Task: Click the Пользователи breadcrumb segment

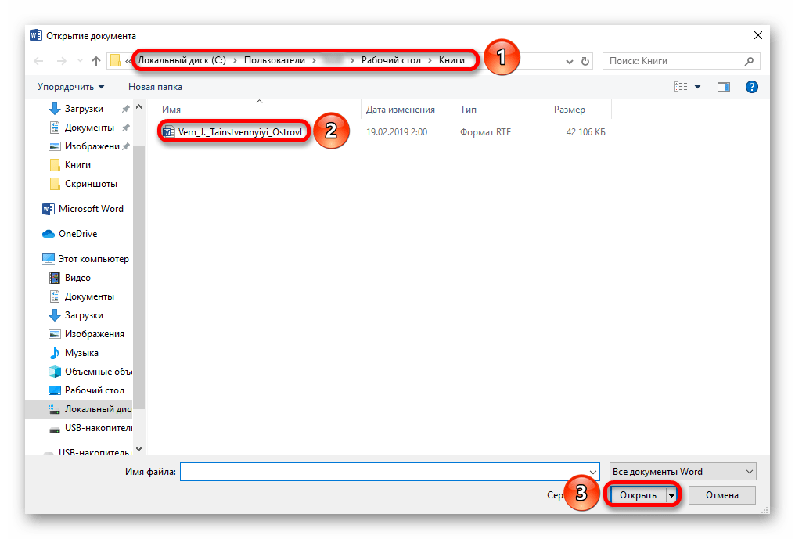Action: (x=275, y=60)
